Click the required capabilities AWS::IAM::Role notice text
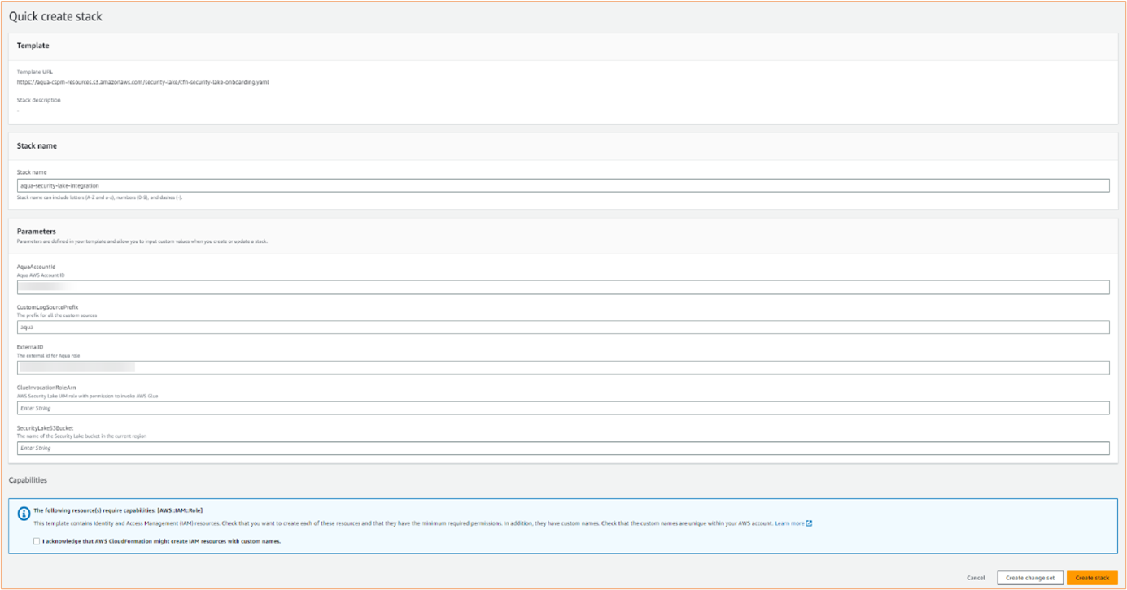 click(x=118, y=510)
